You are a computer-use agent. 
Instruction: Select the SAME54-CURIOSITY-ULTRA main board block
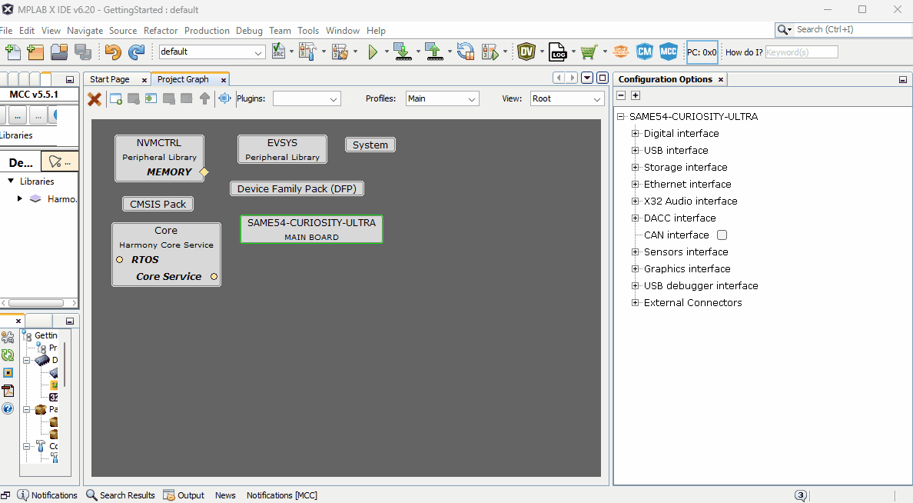311,229
